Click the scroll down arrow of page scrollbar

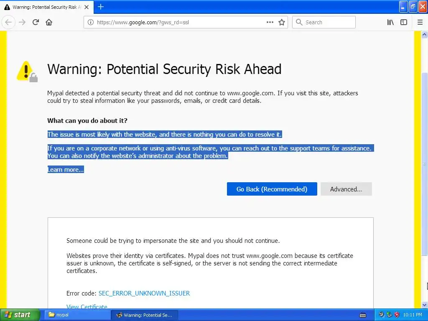click(x=424, y=305)
